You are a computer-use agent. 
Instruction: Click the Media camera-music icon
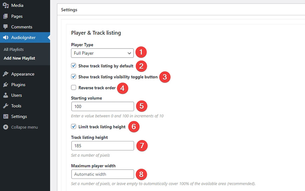6,5
